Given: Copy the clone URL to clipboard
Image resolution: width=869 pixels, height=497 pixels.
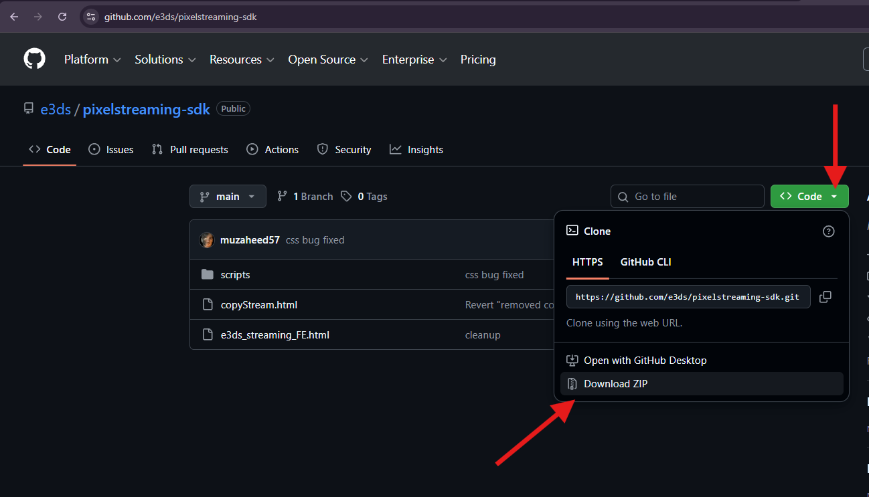Looking at the screenshot, I should coord(825,297).
